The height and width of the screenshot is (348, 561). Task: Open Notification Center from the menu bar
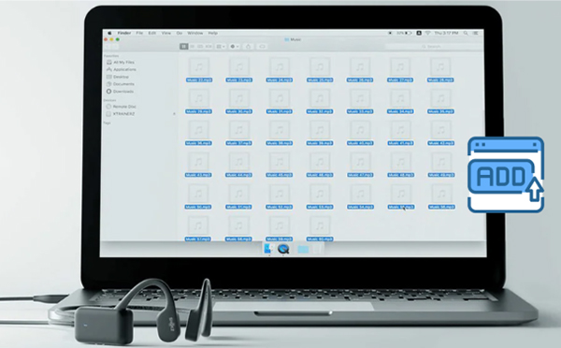click(476, 33)
